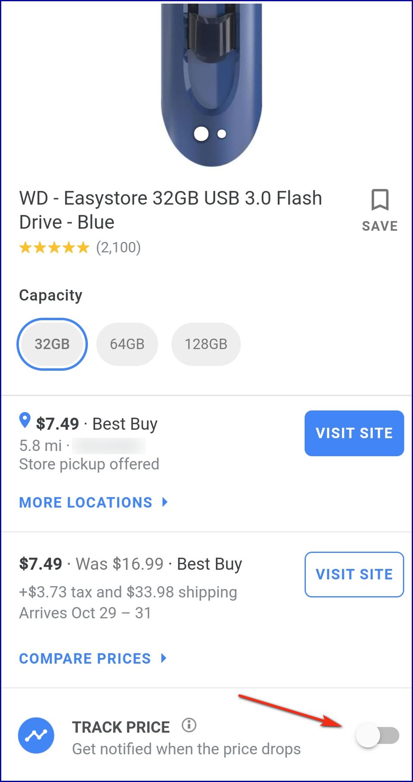Open the Compare Prices link
This screenshot has height=782, width=413.
(85, 658)
